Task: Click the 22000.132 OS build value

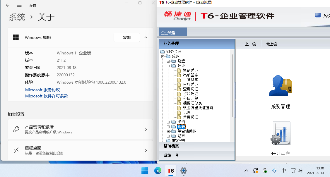Action: (x=66, y=75)
